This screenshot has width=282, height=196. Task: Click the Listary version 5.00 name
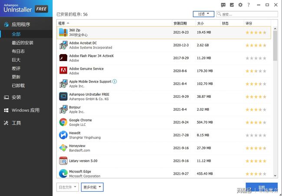[x=83, y=161]
